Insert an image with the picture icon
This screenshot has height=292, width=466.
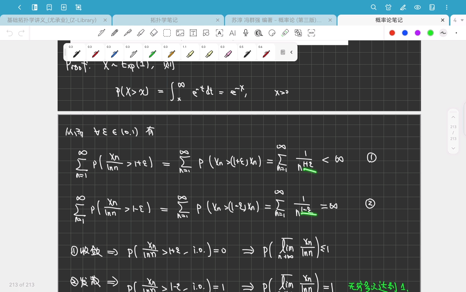pos(180,33)
